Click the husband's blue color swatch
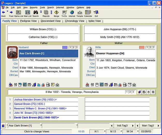 (x=65, y=47)
